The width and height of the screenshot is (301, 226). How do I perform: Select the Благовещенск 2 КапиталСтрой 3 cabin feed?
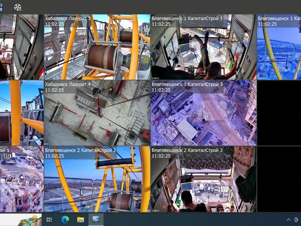pos(204,179)
